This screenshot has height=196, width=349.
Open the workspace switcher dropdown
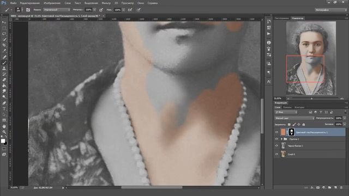[x=331, y=10]
